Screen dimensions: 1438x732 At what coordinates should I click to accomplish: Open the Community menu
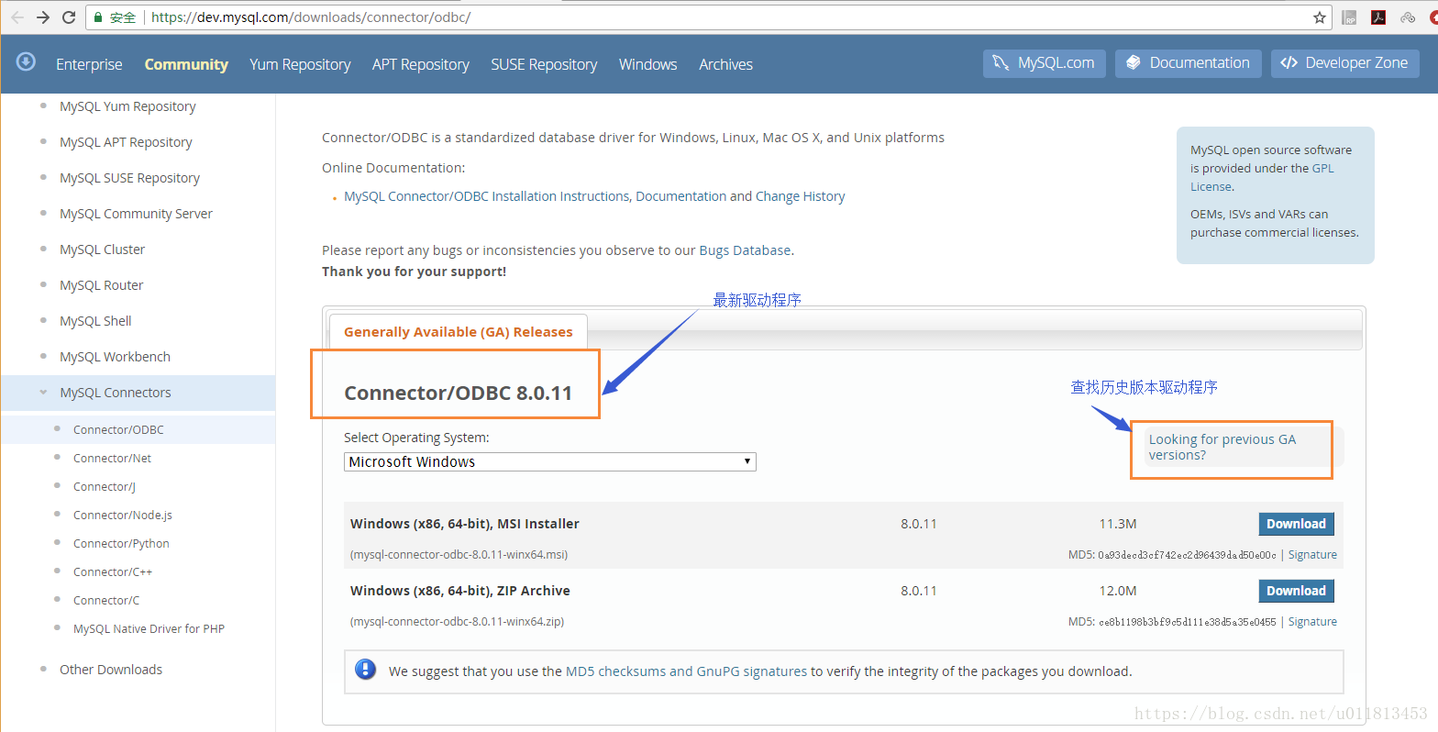[186, 64]
